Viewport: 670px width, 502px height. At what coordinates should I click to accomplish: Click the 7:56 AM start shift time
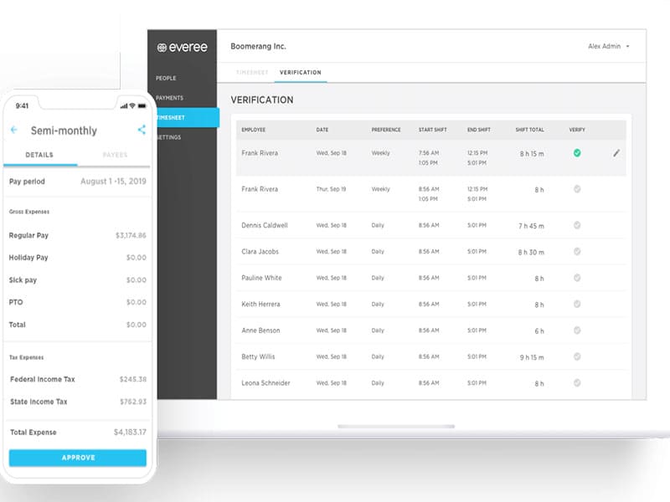click(429, 153)
